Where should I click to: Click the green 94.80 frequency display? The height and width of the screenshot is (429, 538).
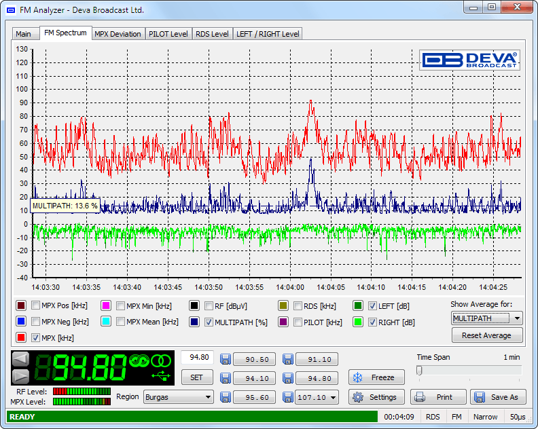(x=82, y=368)
